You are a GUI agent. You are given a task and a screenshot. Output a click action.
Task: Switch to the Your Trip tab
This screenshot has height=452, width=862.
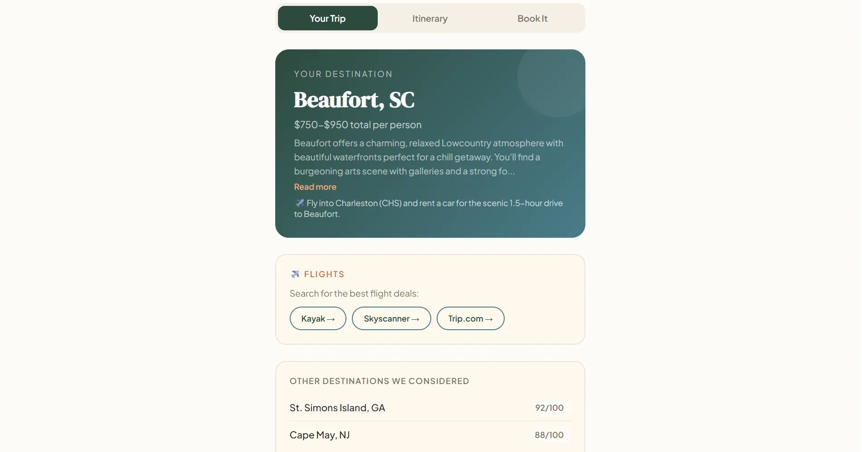point(327,18)
